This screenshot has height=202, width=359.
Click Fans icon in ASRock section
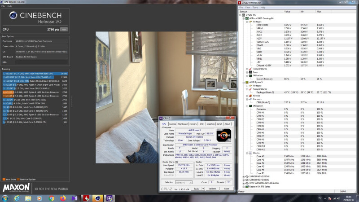[x=250, y=72]
